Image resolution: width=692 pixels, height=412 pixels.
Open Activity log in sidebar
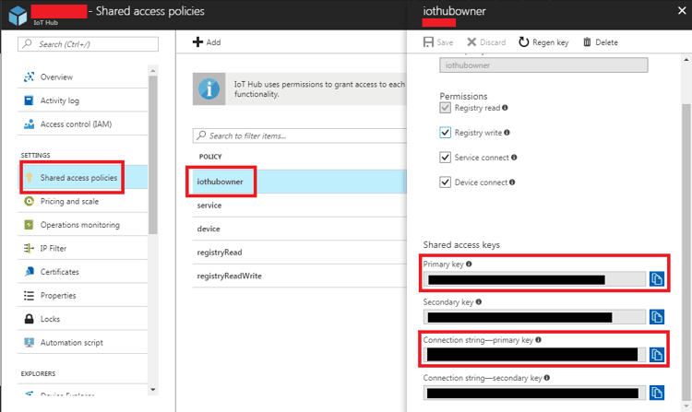click(x=59, y=100)
